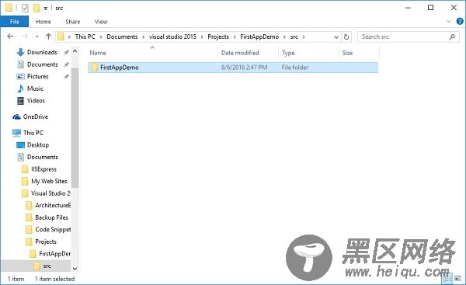Click the New folder quick access icon

[37, 8]
